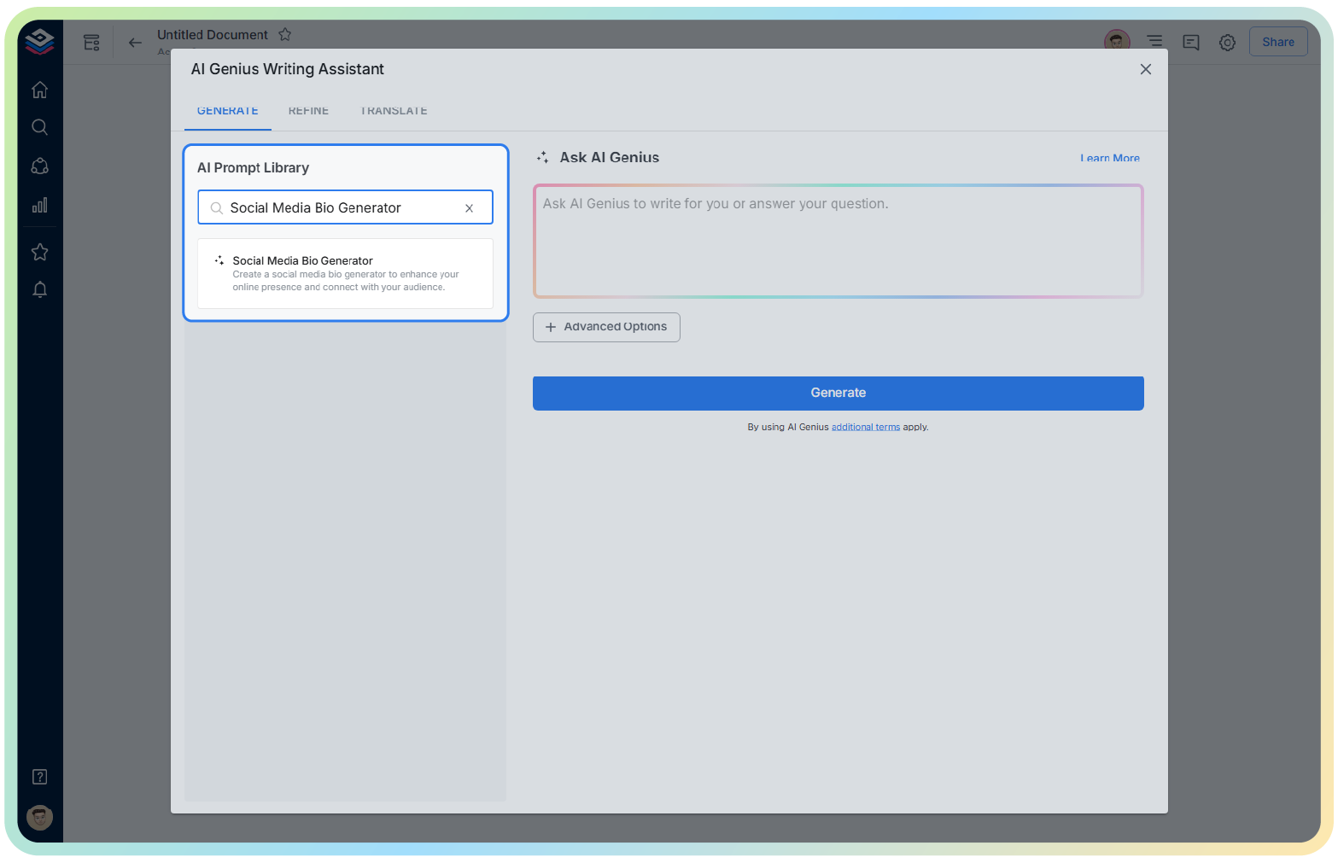
Task: Open the profile avatar in the sidebar
Action: tap(39, 818)
